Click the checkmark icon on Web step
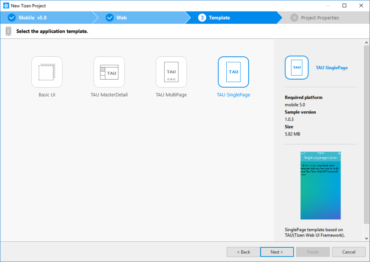The image size is (370, 262). [x=110, y=18]
